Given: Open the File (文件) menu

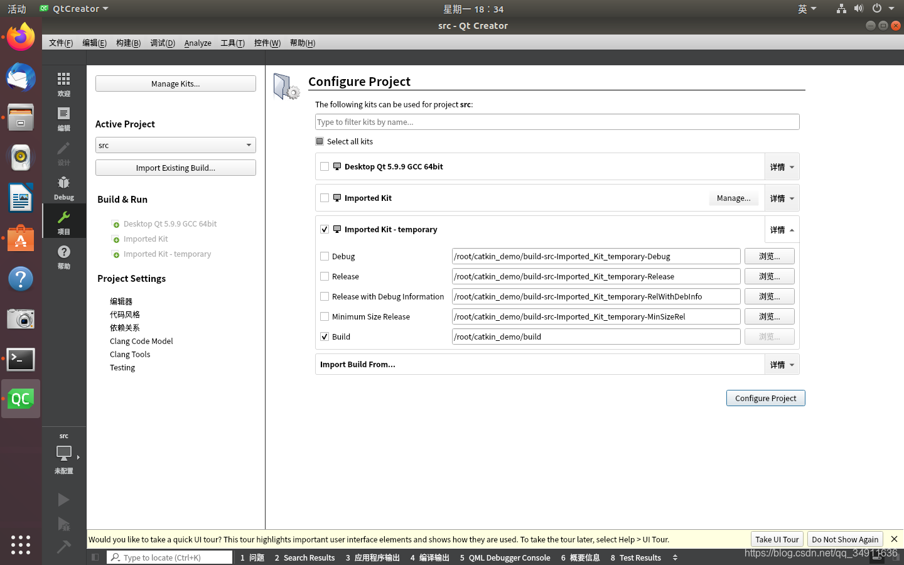Looking at the screenshot, I should point(61,43).
